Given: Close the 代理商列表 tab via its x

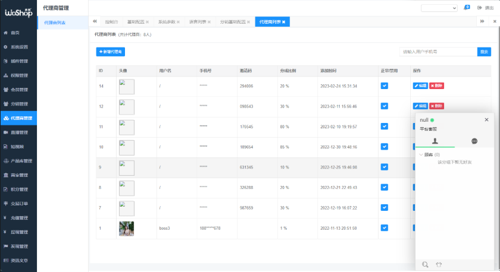Looking at the screenshot, I should point(283,22).
